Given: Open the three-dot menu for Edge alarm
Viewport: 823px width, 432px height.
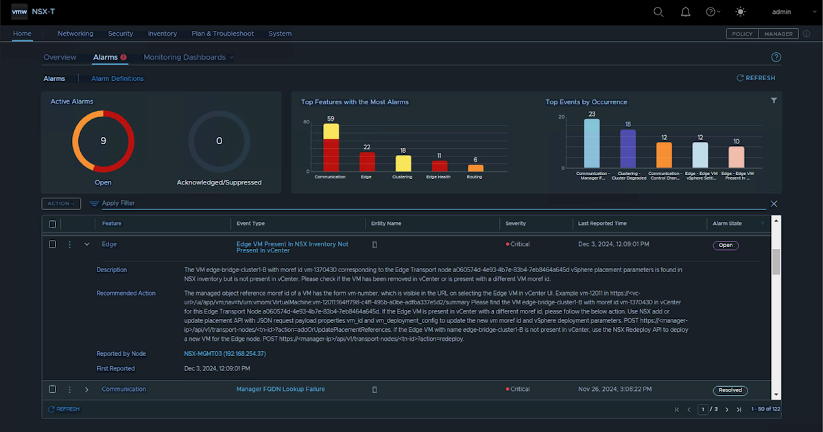Looking at the screenshot, I should tap(69, 245).
